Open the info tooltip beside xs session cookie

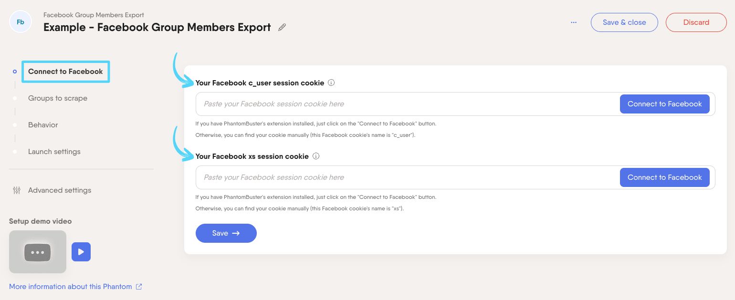point(316,156)
